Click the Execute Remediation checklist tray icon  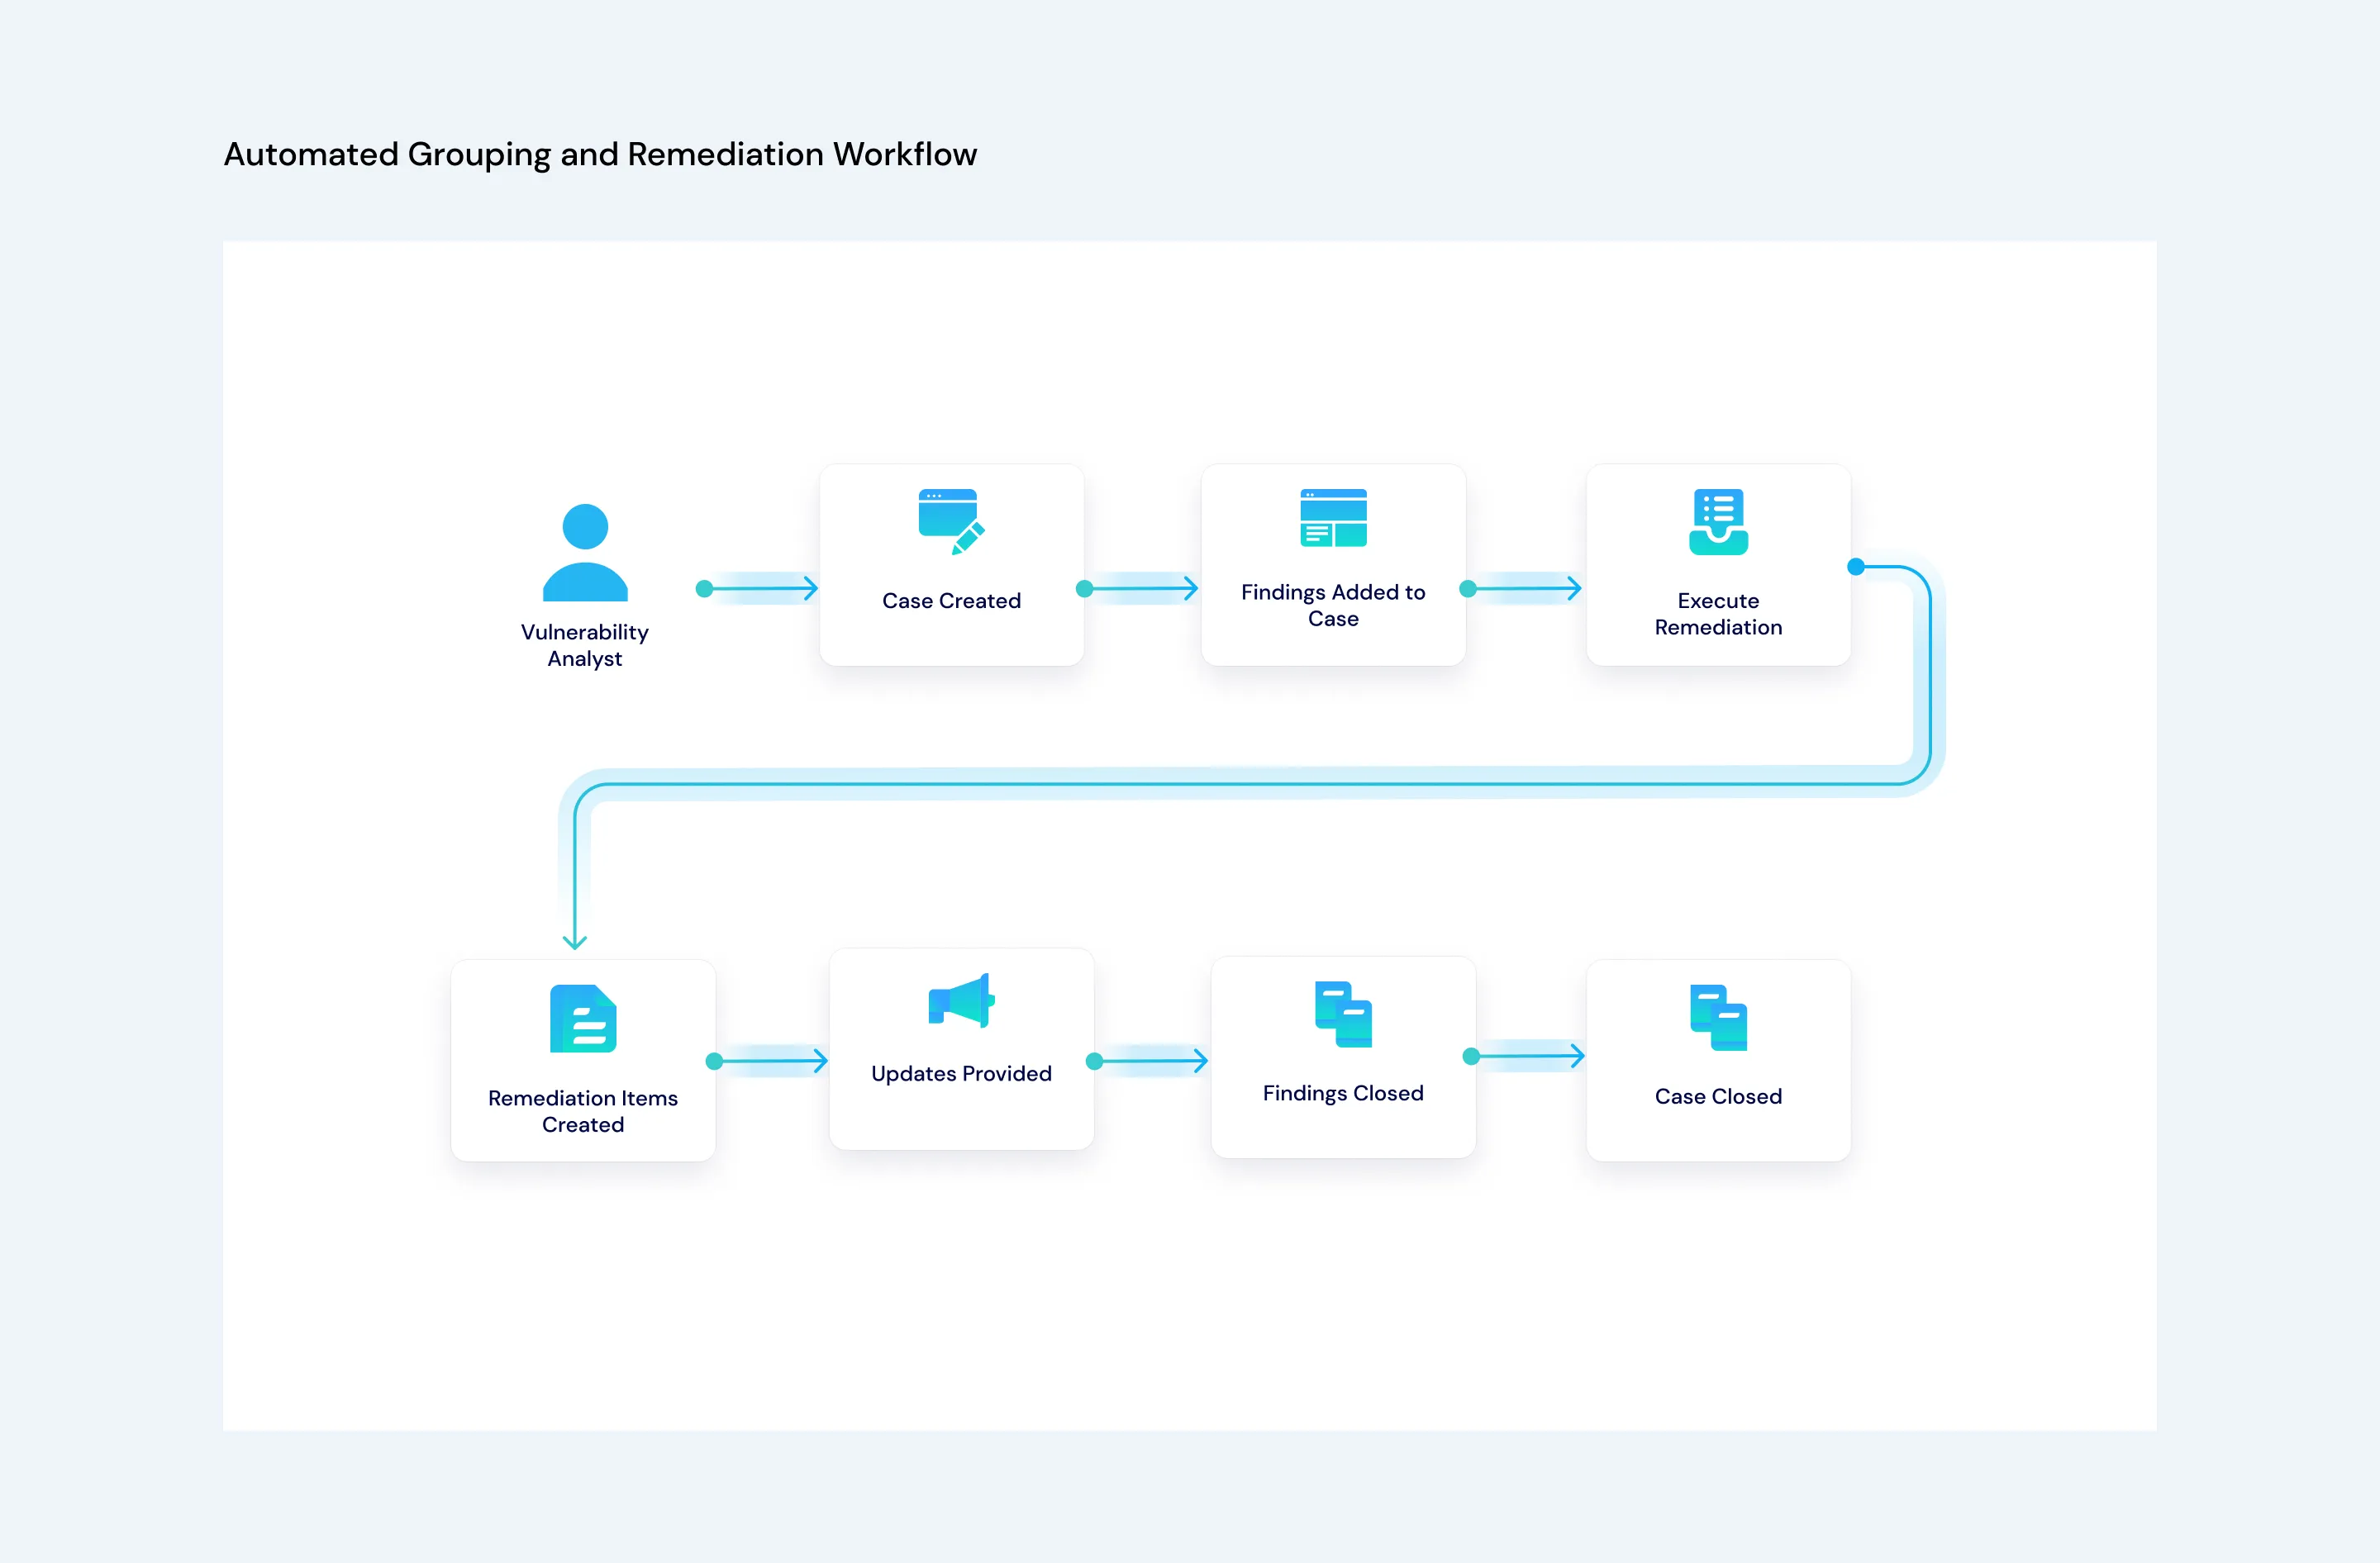click(x=1718, y=521)
